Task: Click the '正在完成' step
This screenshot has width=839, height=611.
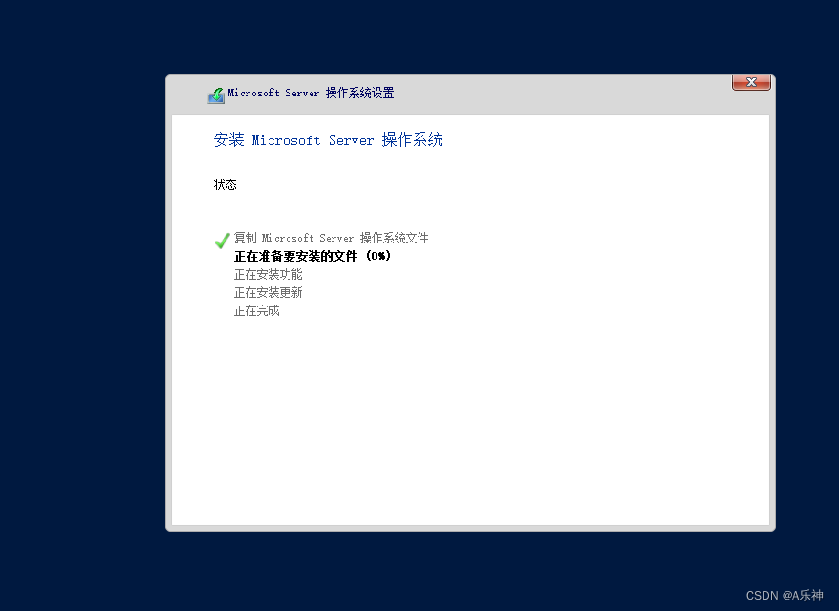Action: (257, 310)
